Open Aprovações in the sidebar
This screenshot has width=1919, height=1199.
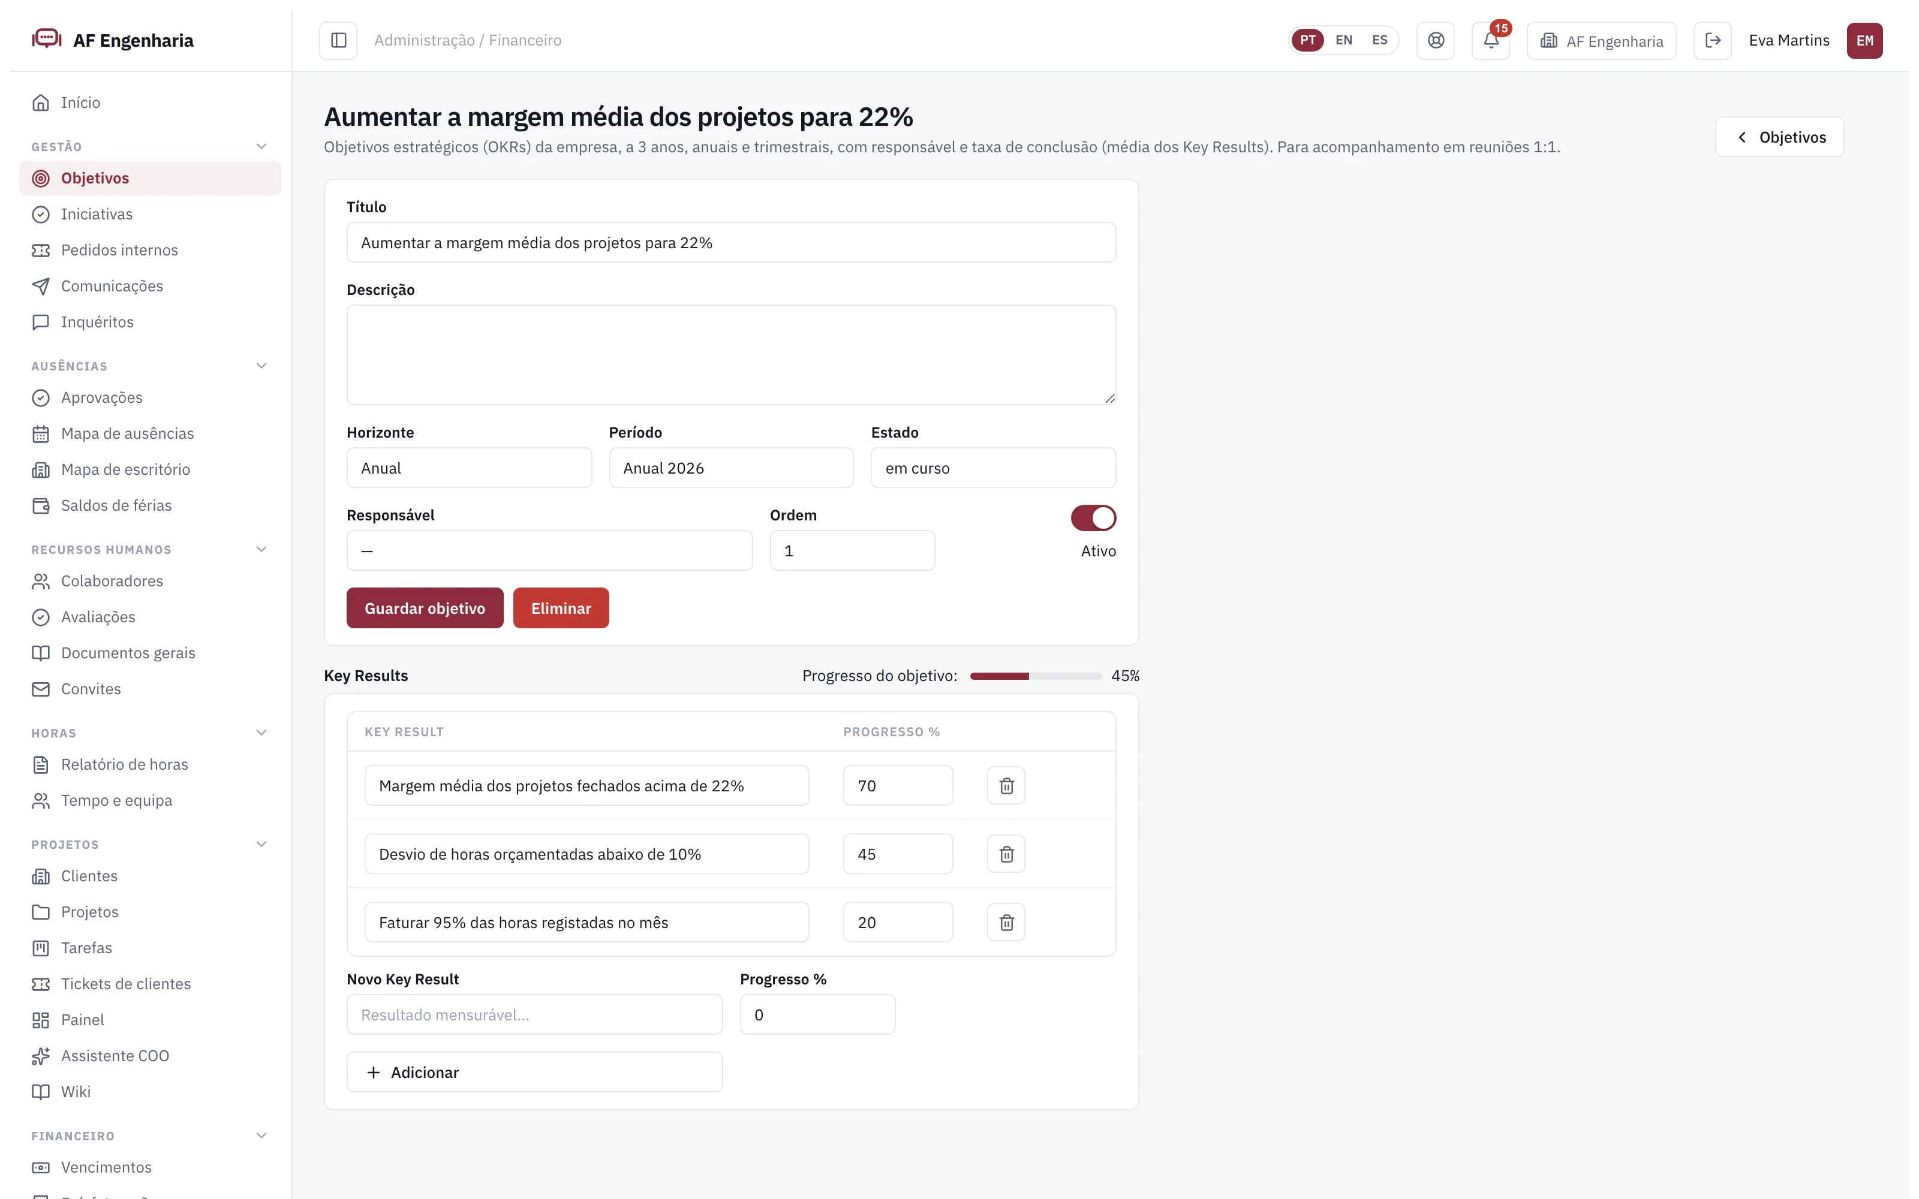[x=150, y=398]
